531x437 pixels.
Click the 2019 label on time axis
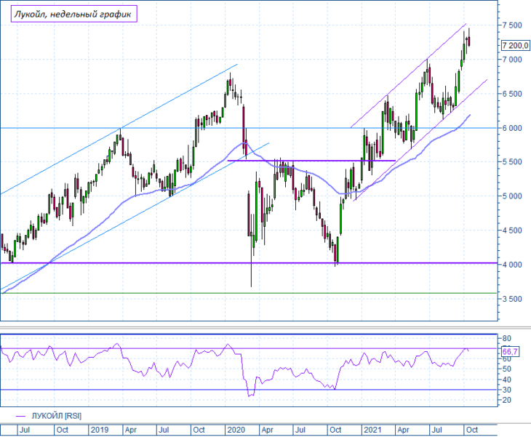tap(100, 430)
